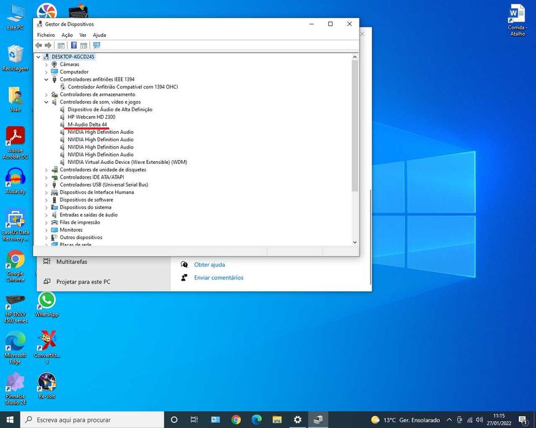Screen dimensions: 536x428
Task: Click the Outros dispositivos unknown-device icon
Action: point(54,237)
